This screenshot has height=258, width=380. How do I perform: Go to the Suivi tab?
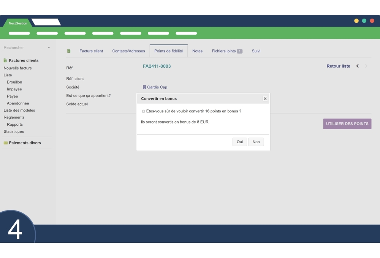click(x=256, y=51)
